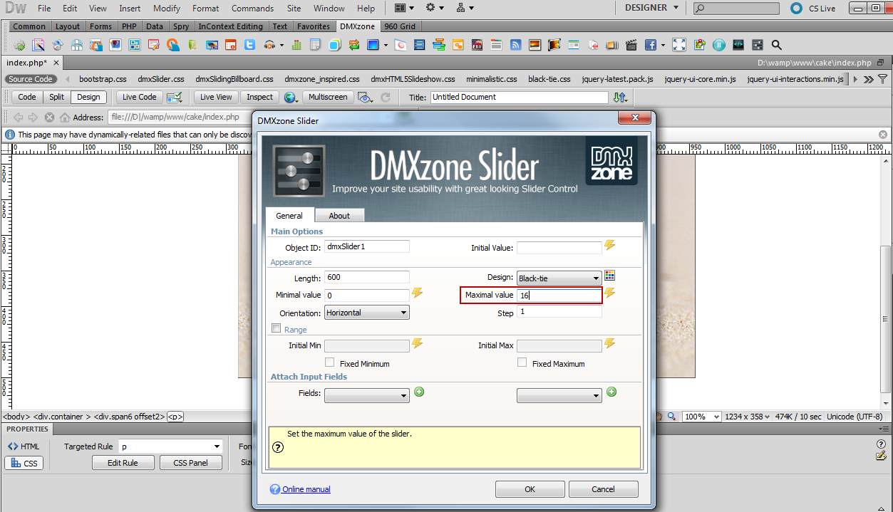The image size is (893, 512).
Task: Open the zoom level 100% dropdown
Action: 701,417
